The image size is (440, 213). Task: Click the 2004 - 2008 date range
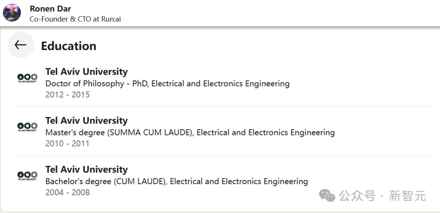(x=67, y=192)
